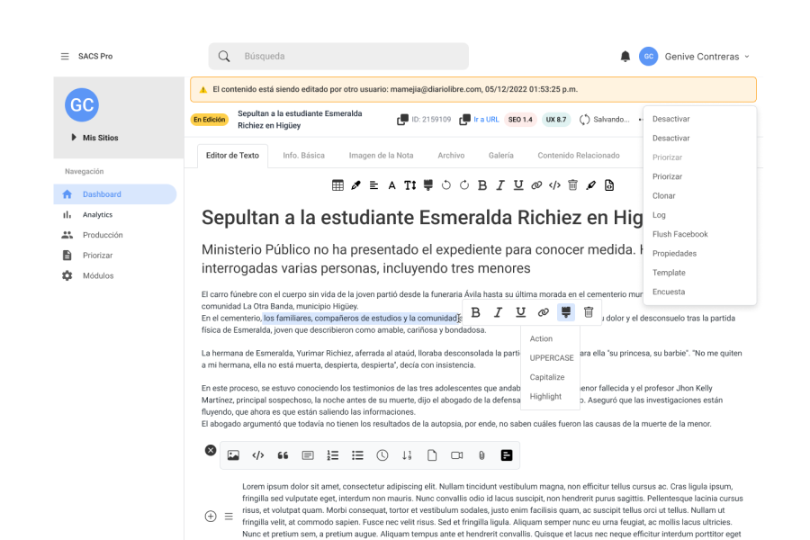Add link using floating selection toolbar
Screen dimensions: 810x540
point(543,312)
